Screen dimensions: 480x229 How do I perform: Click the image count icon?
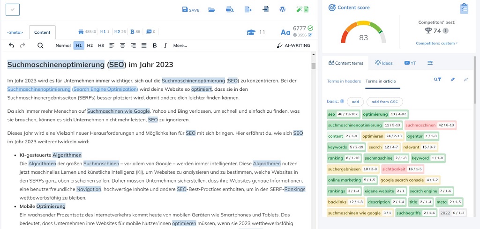(x=149, y=31)
